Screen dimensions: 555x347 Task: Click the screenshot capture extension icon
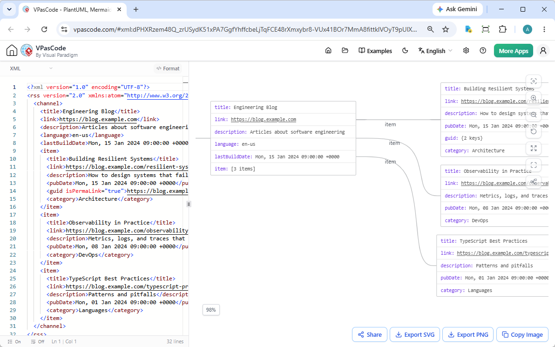pos(486,29)
